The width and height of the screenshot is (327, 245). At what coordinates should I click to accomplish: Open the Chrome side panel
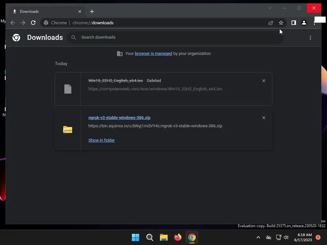294,23
